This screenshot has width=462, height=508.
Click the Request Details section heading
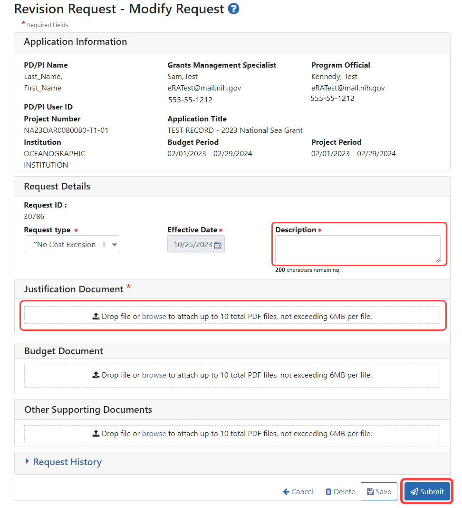coord(57,186)
